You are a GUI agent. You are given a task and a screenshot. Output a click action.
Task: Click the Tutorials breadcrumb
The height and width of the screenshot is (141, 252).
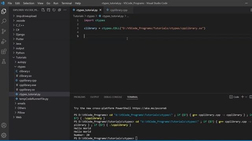point(78,16)
